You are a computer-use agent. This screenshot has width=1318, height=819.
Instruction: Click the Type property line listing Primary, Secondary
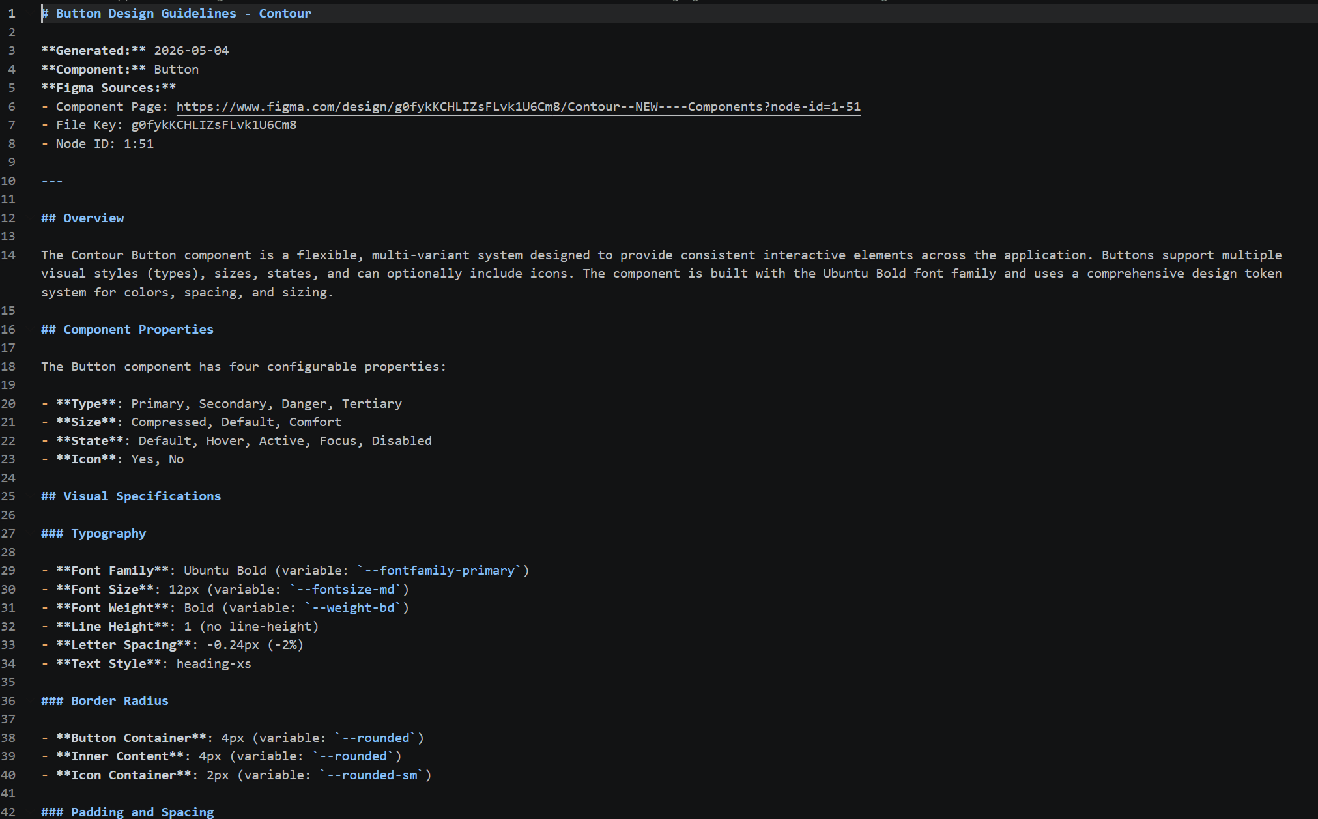click(x=222, y=404)
